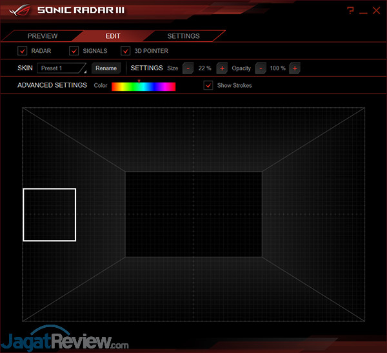Click the 22 % size value

204,68
